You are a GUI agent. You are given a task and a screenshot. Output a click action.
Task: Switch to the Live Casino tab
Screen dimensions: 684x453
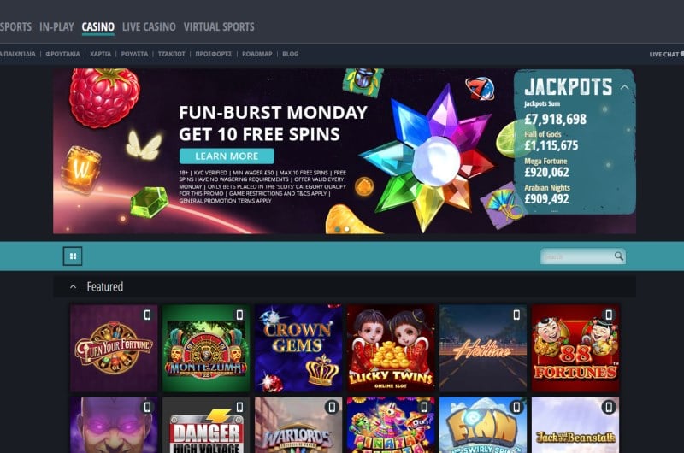pyautogui.click(x=149, y=27)
